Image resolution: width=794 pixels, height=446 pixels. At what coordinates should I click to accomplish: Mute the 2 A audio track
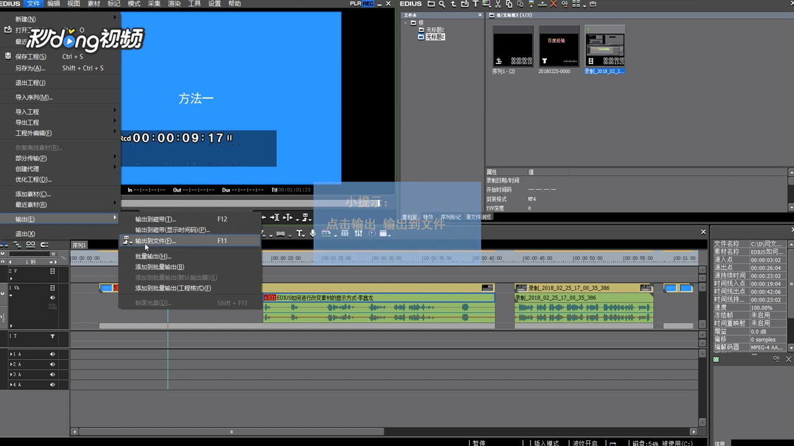coord(52,364)
